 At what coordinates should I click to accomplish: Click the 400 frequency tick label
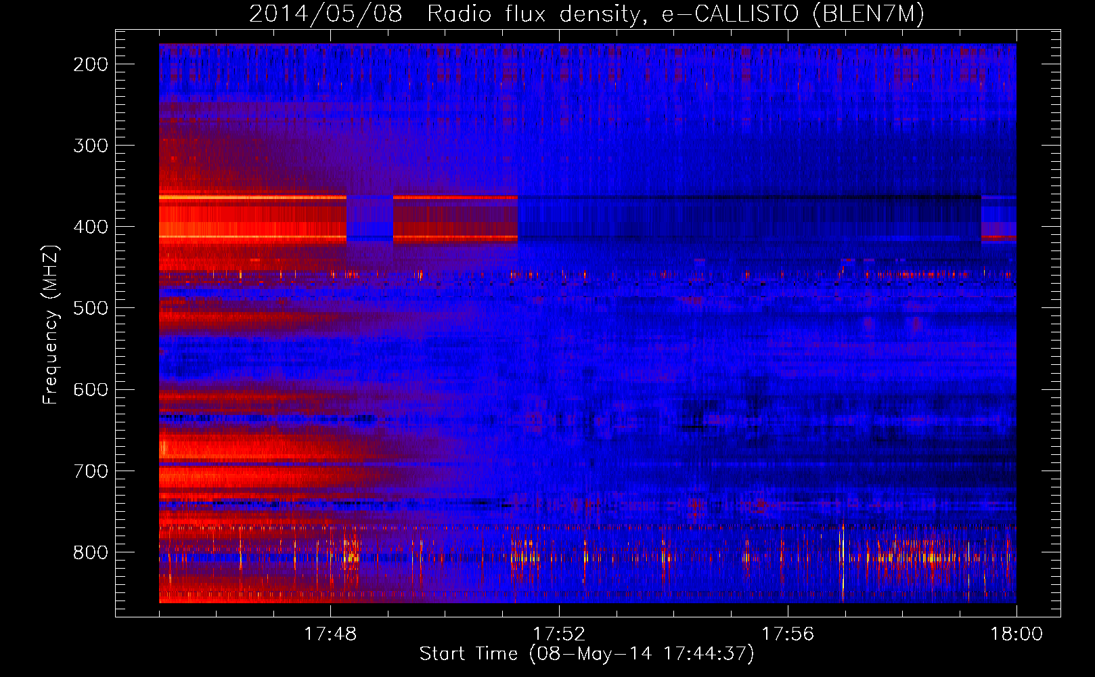pyautogui.click(x=91, y=227)
